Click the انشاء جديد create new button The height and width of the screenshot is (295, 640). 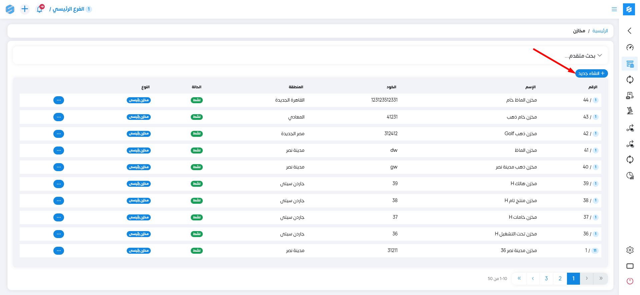[x=591, y=74]
